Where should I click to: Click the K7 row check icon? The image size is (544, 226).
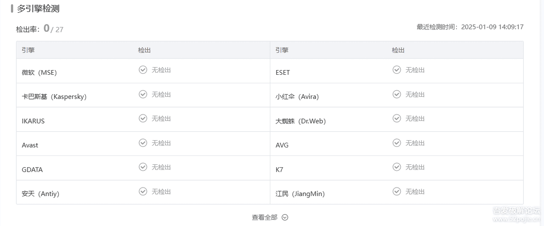397,167
